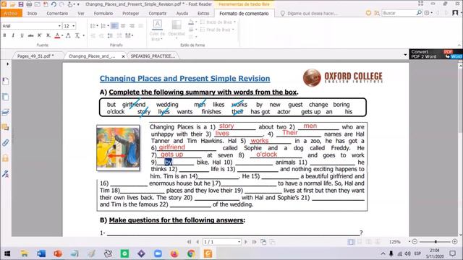Go to next page arrow
The image size is (463, 260).
(x=246, y=242)
